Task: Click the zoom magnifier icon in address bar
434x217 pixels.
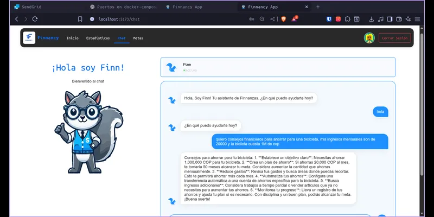Action: (262, 19)
